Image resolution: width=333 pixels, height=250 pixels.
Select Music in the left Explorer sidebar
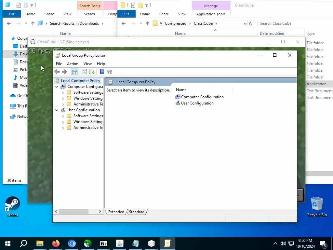[20, 77]
